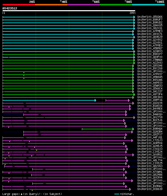Select the UniRef100_Q1N3B4 label
Image resolution: width=167 pixels, height=196 pixels.
[150, 132]
